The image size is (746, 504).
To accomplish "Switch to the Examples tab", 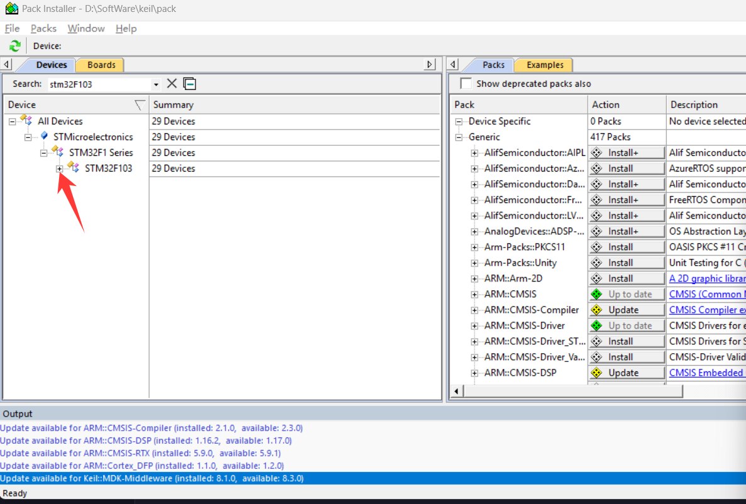I will point(545,65).
